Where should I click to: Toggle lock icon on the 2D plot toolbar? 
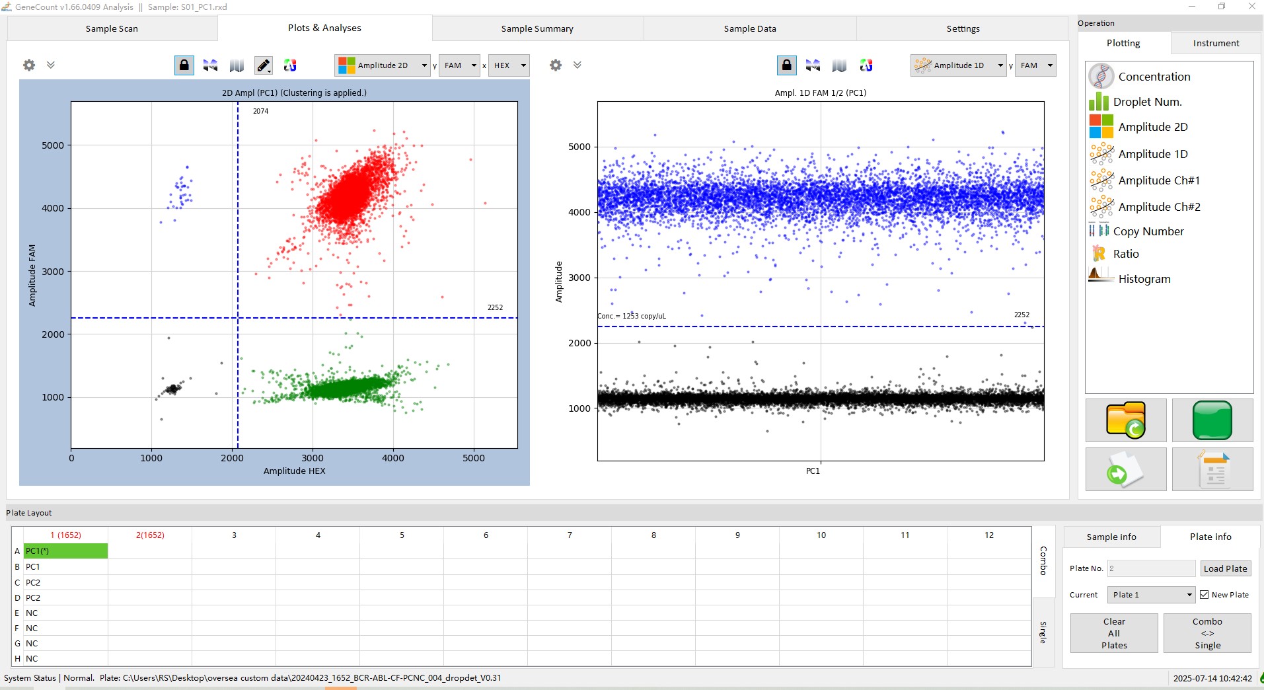click(184, 65)
